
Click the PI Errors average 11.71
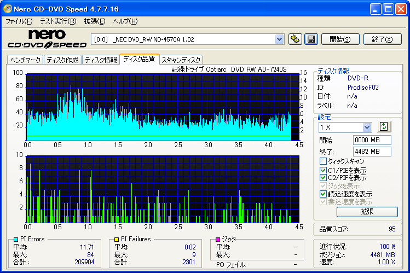(87, 247)
